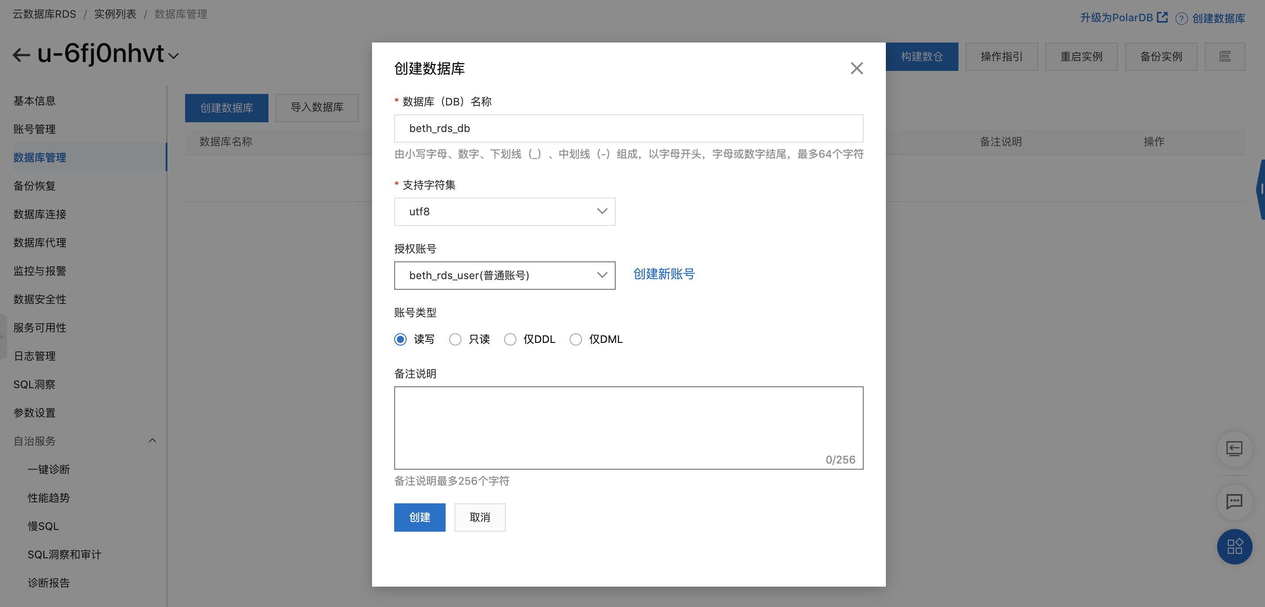Click the back arrow beside instance name
Screen dimensions: 1265x607
(21, 54)
